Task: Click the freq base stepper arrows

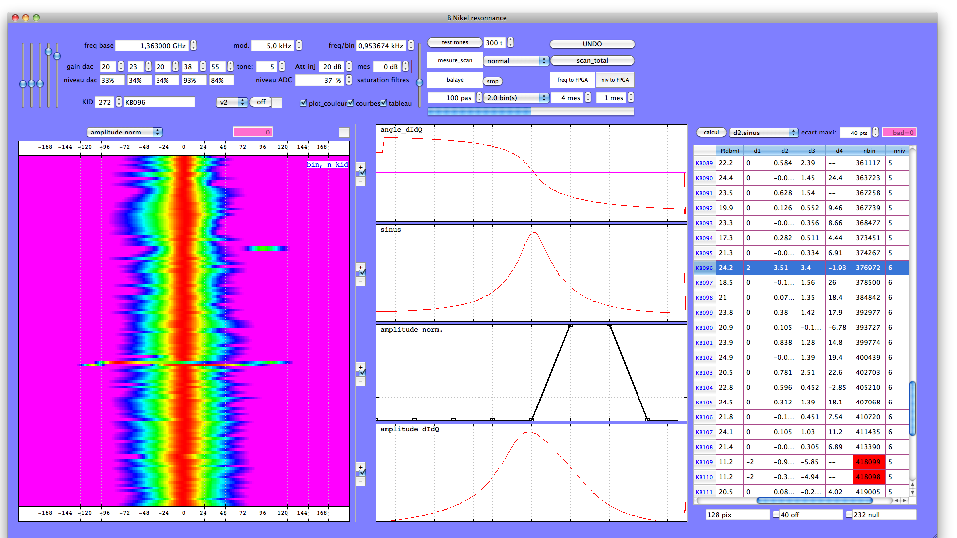Action: [193, 45]
